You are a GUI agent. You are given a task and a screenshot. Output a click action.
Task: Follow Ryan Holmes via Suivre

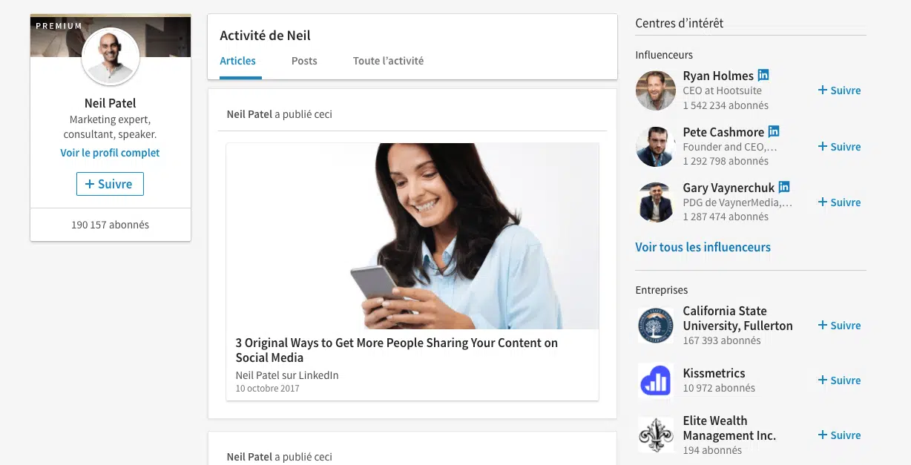[x=839, y=90]
